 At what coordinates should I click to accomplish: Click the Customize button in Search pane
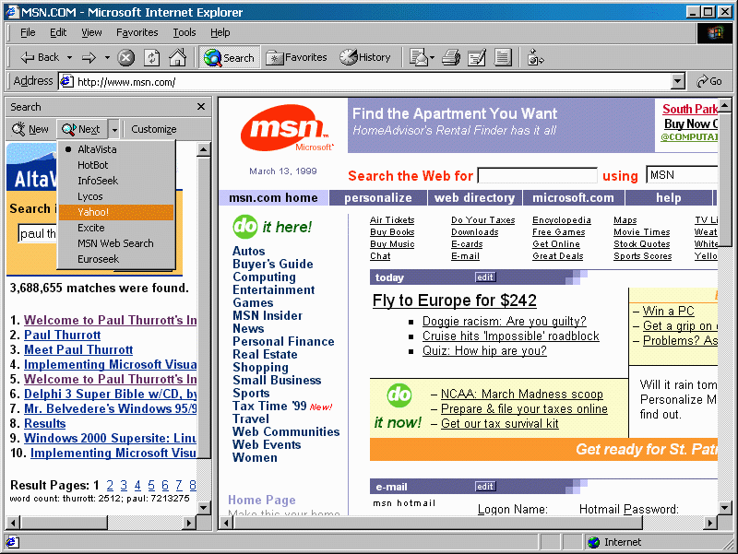(153, 129)
